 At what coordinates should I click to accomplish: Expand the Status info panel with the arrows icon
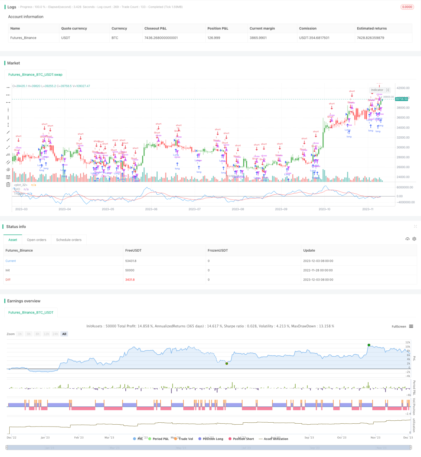click(415, 226)
